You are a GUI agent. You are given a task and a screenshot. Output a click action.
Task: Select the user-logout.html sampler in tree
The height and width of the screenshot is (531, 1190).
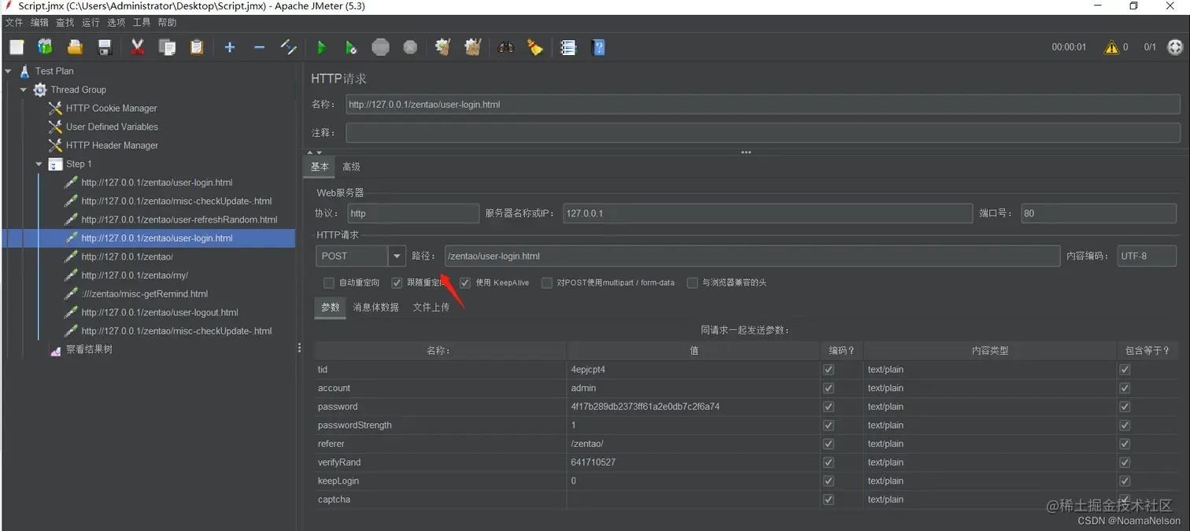pyautogui.click(x=160, y=312)
